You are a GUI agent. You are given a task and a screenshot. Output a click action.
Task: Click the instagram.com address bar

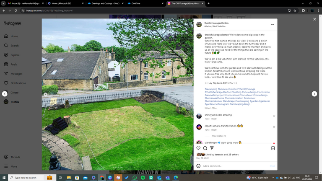154,10
